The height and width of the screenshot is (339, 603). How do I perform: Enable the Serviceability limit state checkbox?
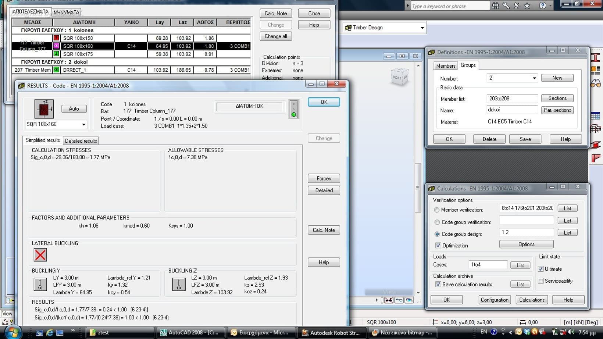coord(541,281)
